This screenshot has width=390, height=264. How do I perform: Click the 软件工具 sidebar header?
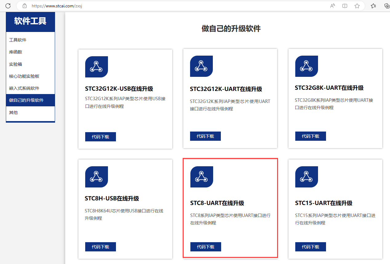(x=30, y=21)
